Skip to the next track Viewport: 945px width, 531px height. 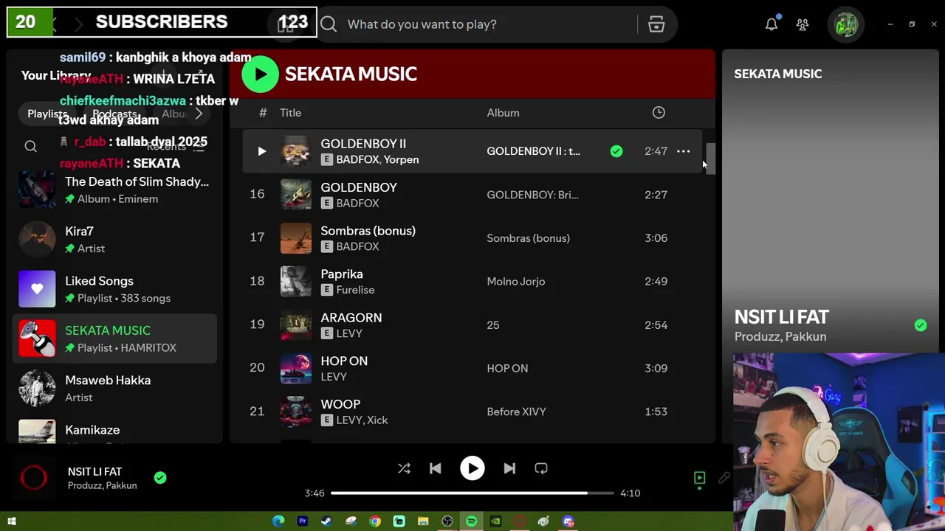[509, 468]
